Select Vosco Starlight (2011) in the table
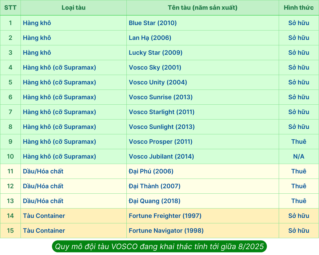This screenshot has width=319, height=255. tap(162, 112)
